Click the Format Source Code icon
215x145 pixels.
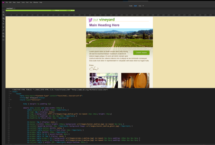click(x=3, y=30)
